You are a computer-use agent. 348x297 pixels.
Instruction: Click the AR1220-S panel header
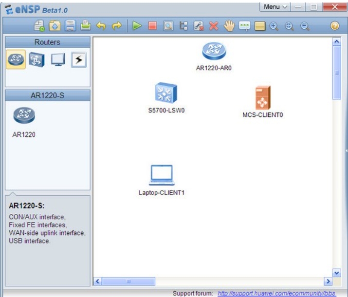[x=48, y=95]
